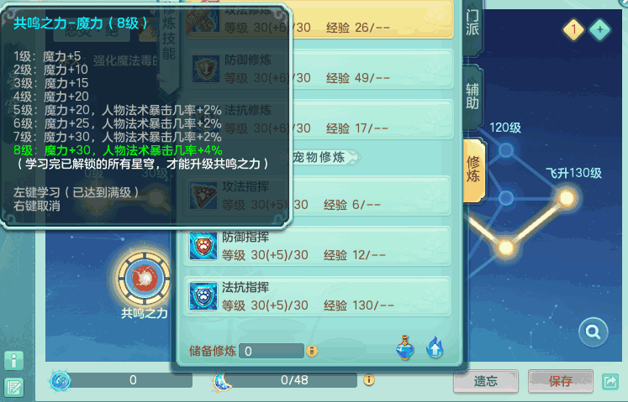Select the 修炼 tab

(x=473, y=169)
